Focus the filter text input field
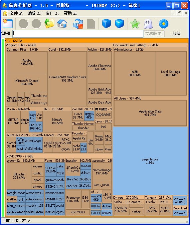Image resolution: width=190 pixels, height=225 pixels. click(x=78, y=34)
